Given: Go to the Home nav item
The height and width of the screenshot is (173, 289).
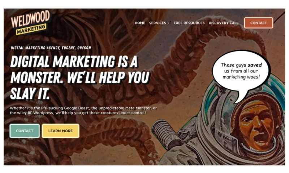Looking at the screenshot, I should point(140,23).
